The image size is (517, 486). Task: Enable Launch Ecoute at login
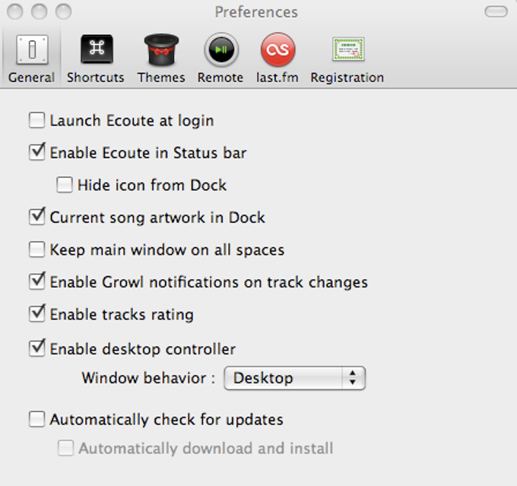point(36,120)
